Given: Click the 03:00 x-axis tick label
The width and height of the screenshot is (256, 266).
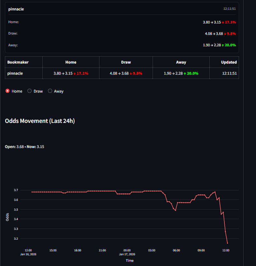Looking at the screenshot, I should pyautogui.click(x=152, y=250).
